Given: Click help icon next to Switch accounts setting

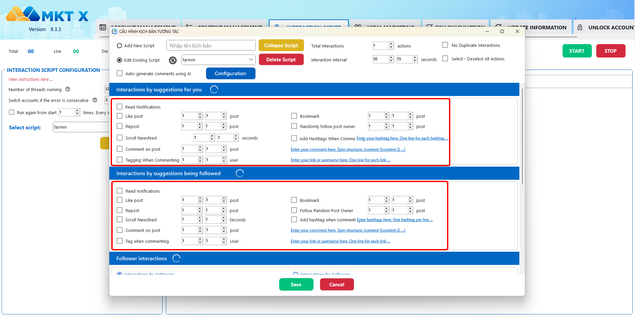Looking at the screenshot, I should coord(95,100).
